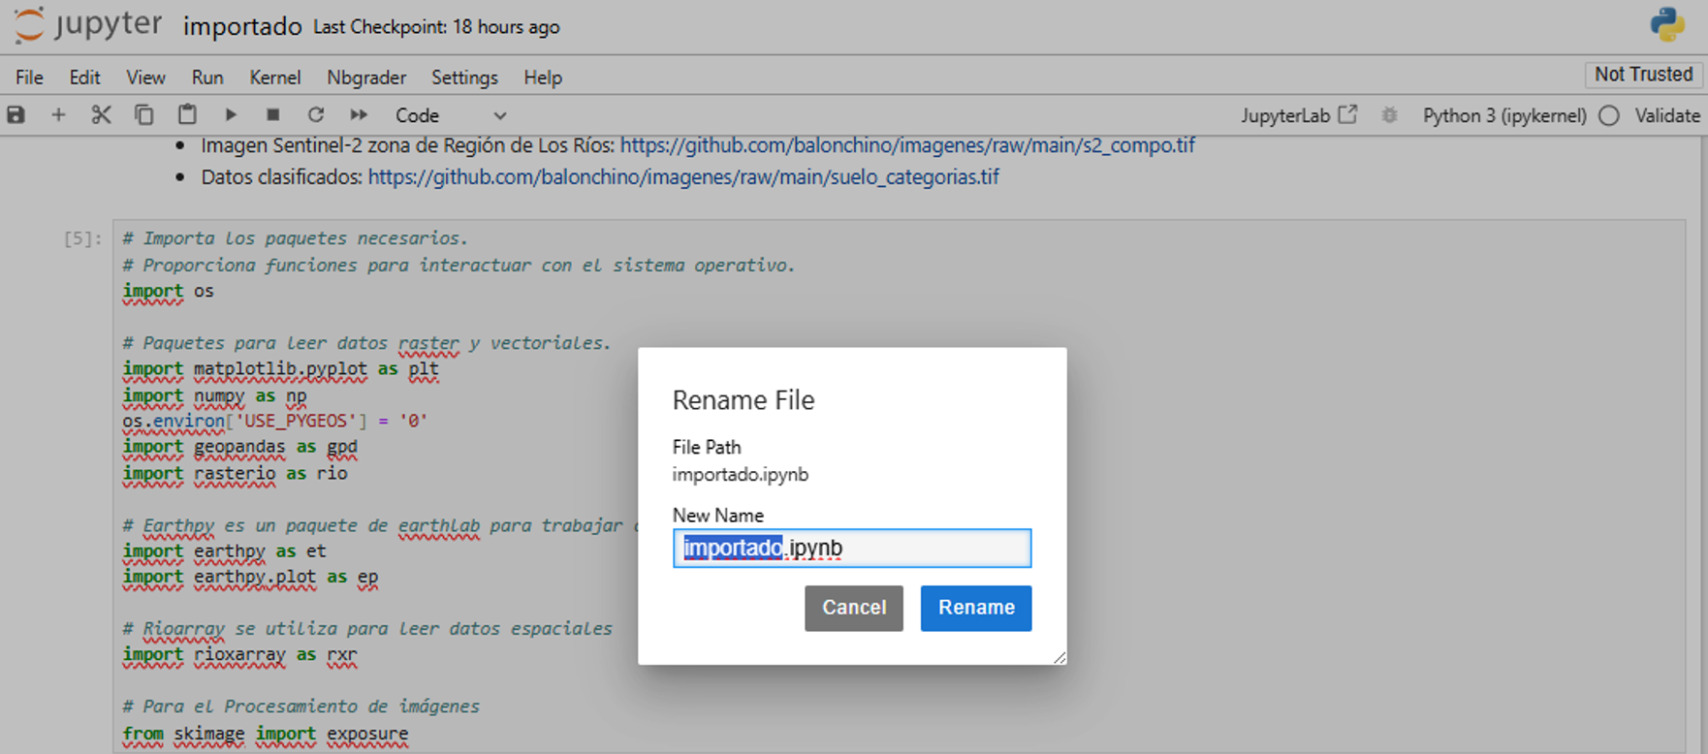
Task: Open the cell type Code dropdown
Action: (x=451, y=115)
